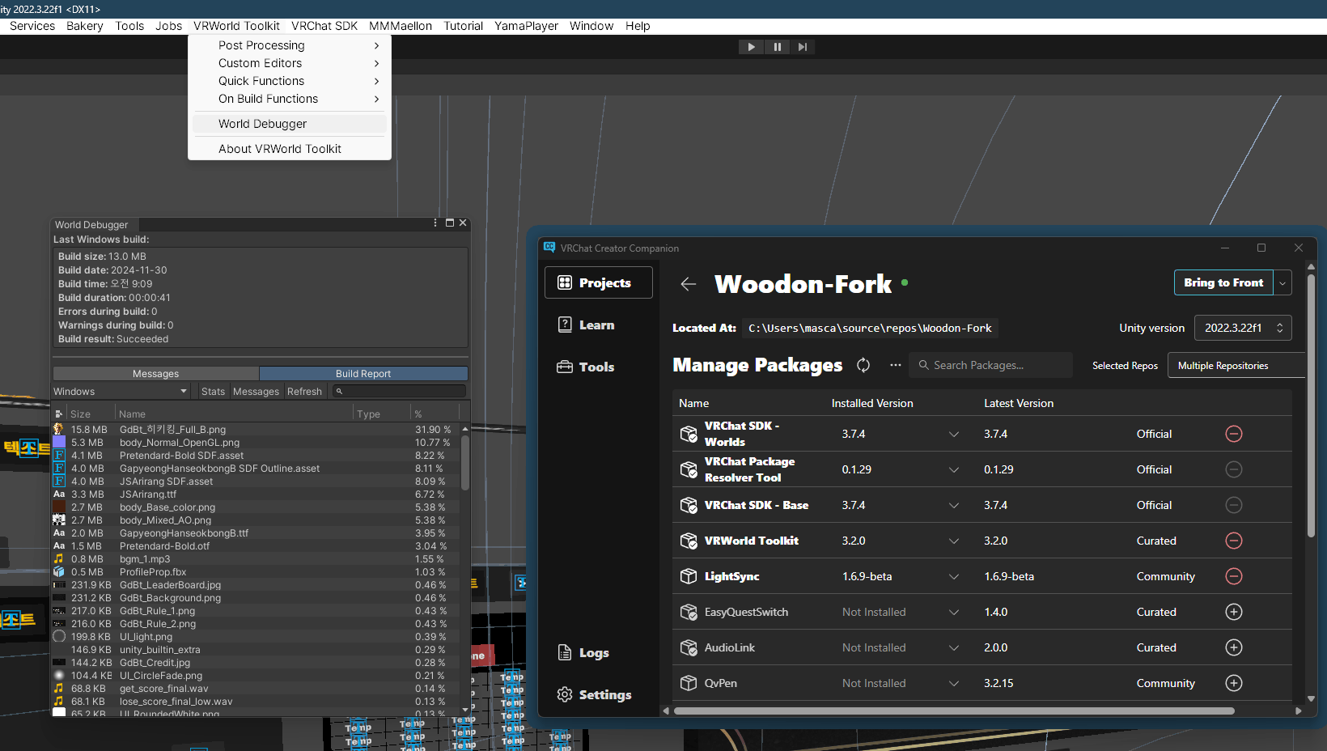The width and height of the screenshot is (1327, 751).
Task: Sort build report by Type column
Action: pos(383,414)
